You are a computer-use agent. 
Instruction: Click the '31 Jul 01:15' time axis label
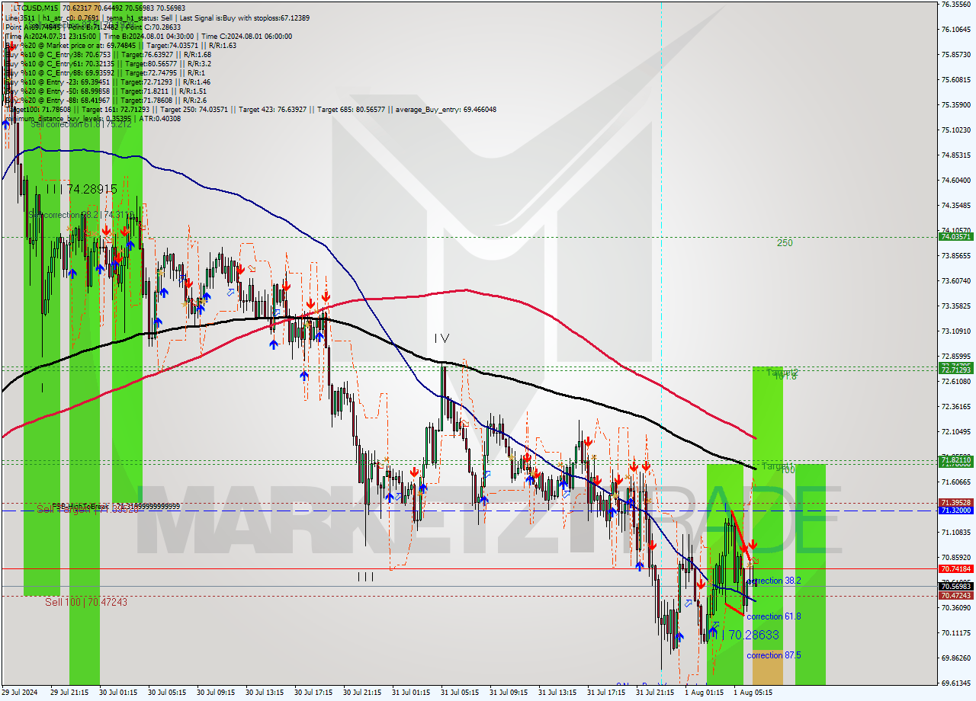[x=411, y=693]
